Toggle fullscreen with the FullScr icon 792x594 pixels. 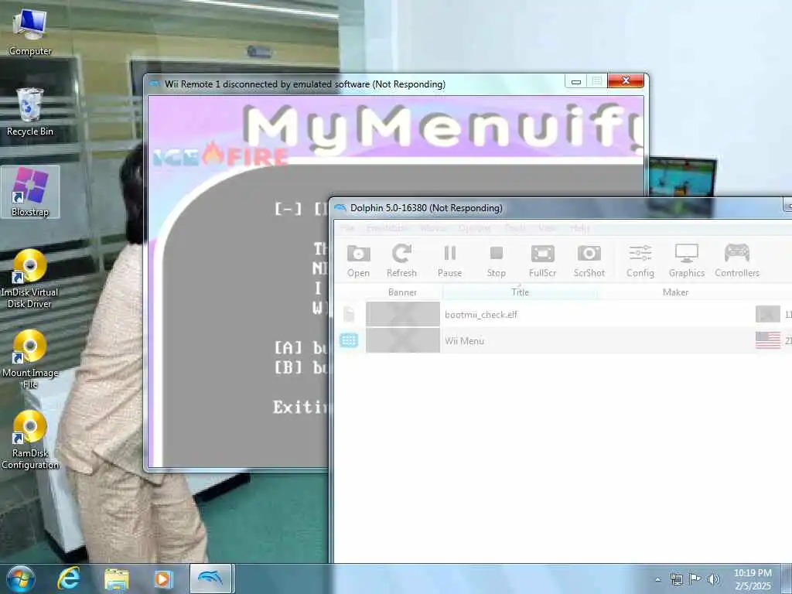tap(542, 261)
